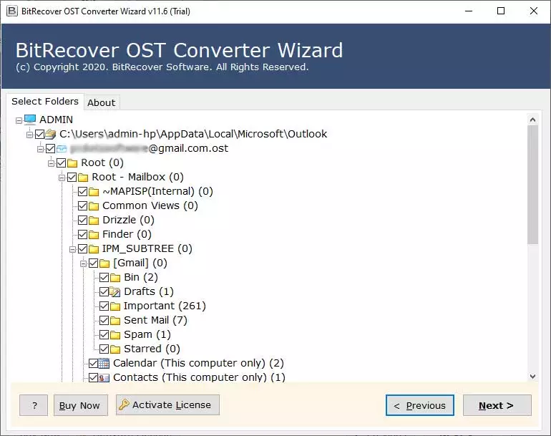
Task: Collapse the [Gmail] node
Action: pyautogui.click(x=83, y=263)
